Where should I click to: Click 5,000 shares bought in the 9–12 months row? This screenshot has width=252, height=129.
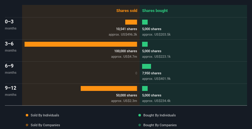(152, 95)
